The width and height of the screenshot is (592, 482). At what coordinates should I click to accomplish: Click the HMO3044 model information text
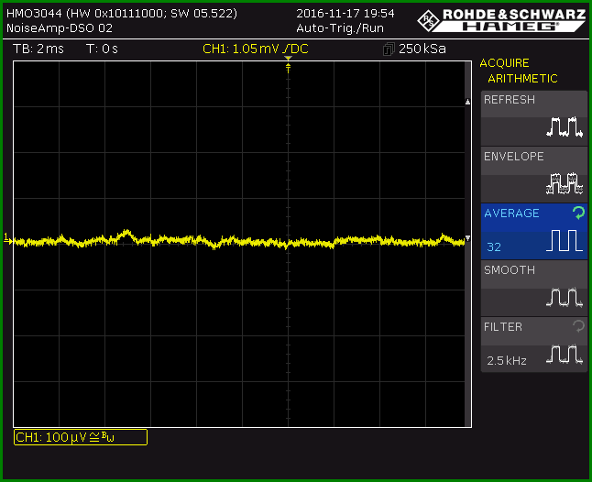coord(122,14)
